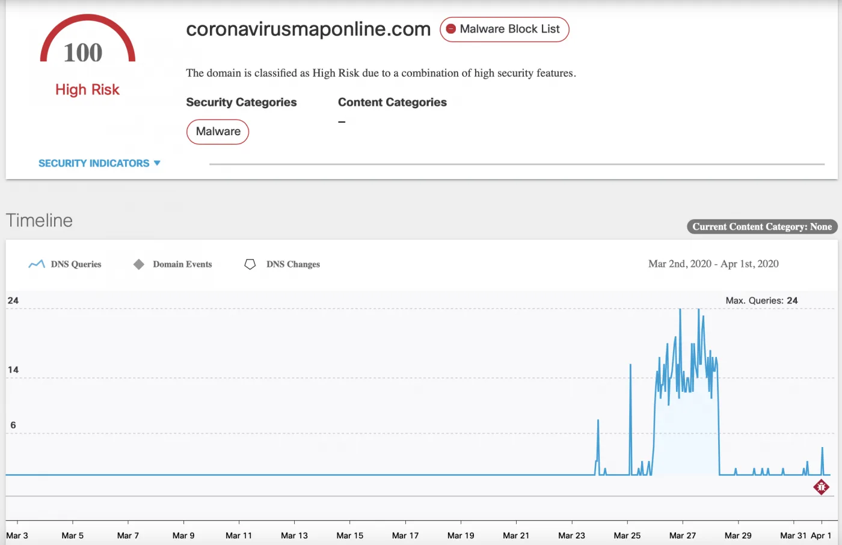Click the Mar 17 date on the x-axis

tap(405, 535)
